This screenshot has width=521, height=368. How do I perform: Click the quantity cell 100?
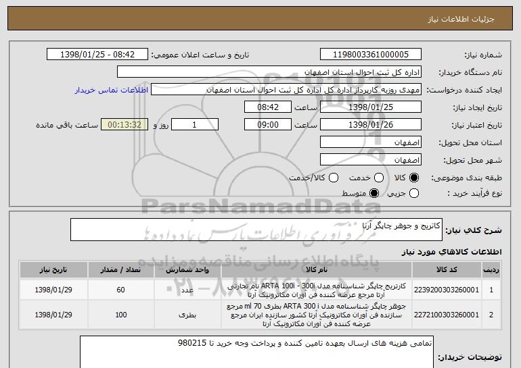(x=120, y=315)
